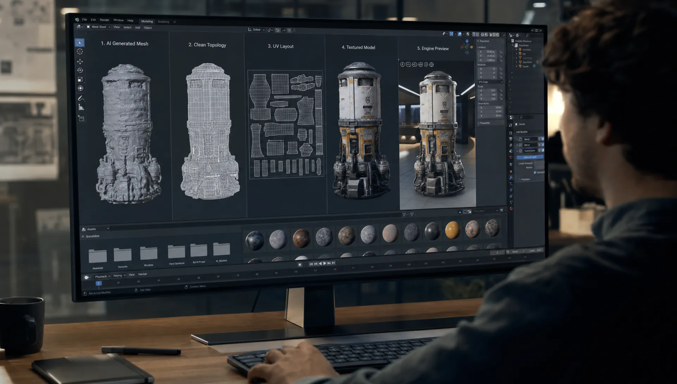Toggle lock on Location X
The image size is (677, 384).
click(x=501, y=52)
